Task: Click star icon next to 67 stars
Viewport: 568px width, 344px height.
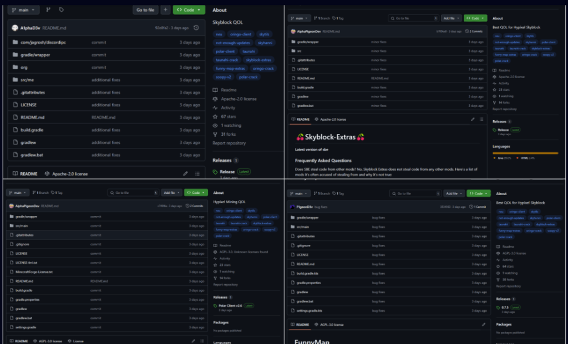Action: 215,116
